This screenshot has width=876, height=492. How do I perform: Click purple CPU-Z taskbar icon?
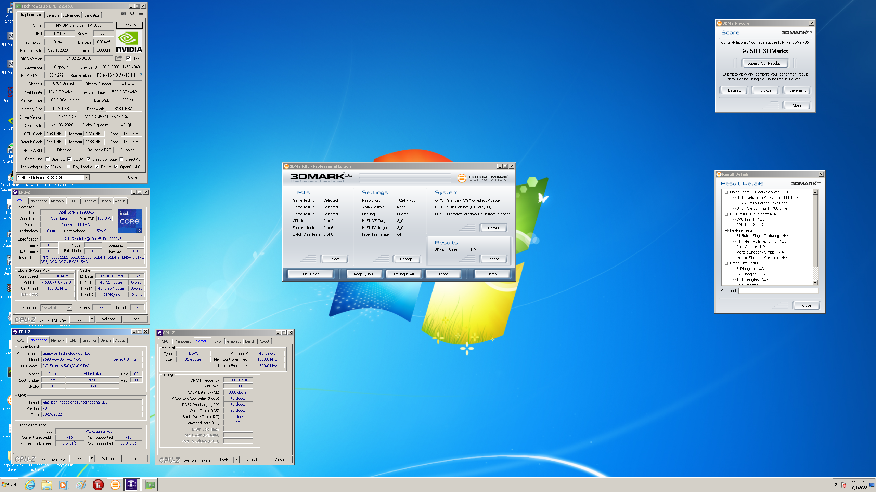click(x=131, y=484)
